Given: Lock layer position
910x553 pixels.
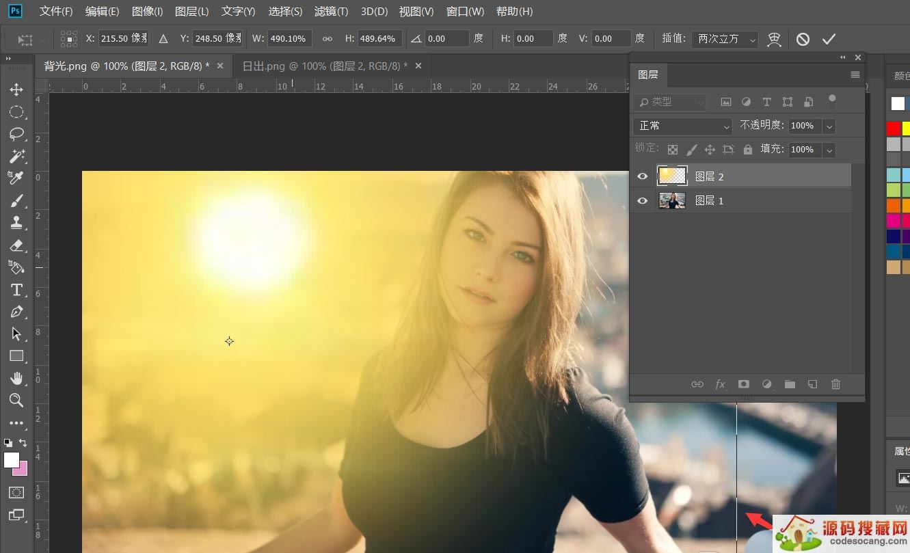Looking at the screenshot, I should [x=710, y=149].
